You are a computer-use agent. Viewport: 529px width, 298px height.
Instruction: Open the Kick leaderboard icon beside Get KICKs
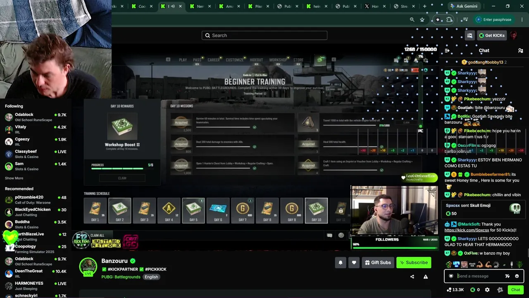click(469, 36)
